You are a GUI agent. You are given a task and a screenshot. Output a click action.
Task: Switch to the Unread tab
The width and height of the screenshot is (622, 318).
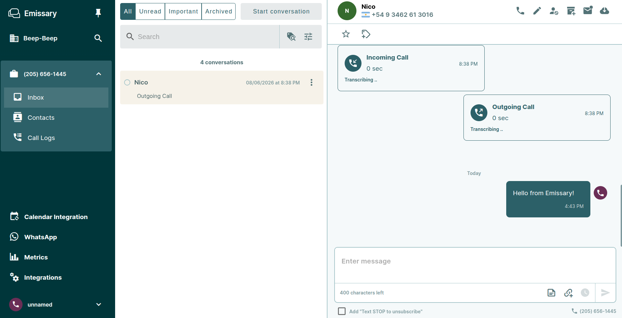click(x=150, y=11)
